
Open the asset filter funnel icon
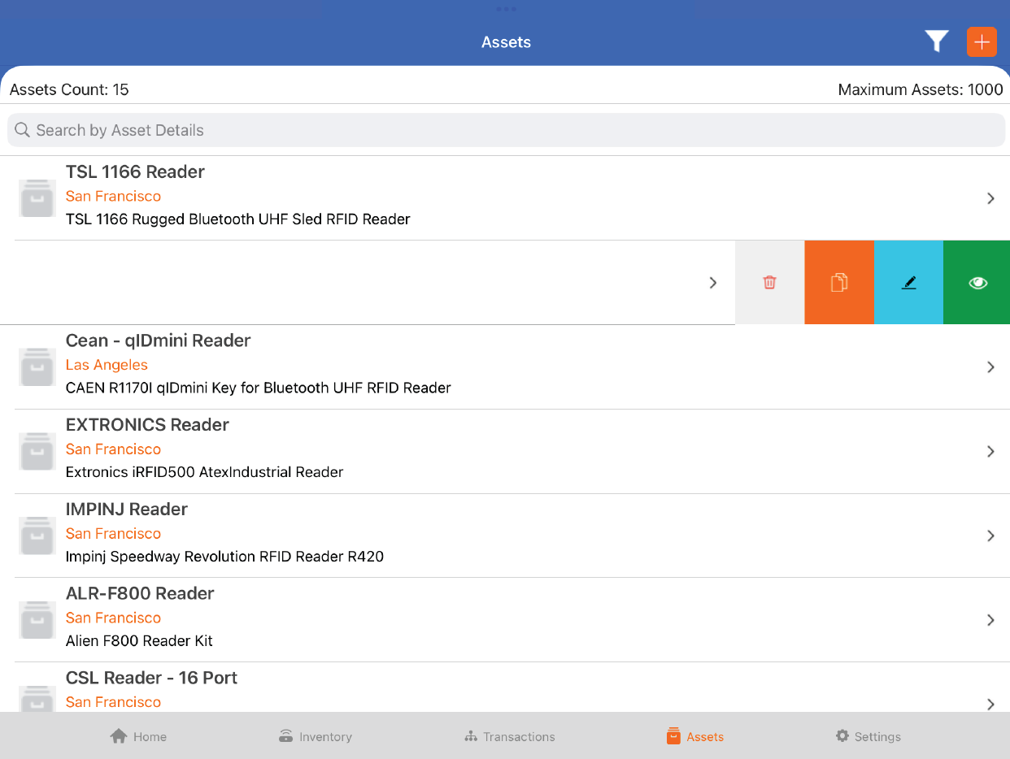coord(937,41)
